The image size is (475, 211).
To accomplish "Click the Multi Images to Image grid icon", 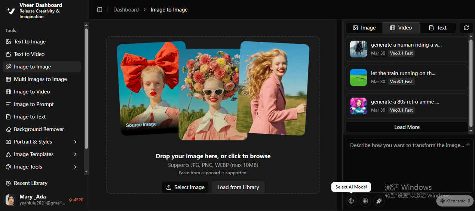I will pyautogui.click(x=8, y=79).
